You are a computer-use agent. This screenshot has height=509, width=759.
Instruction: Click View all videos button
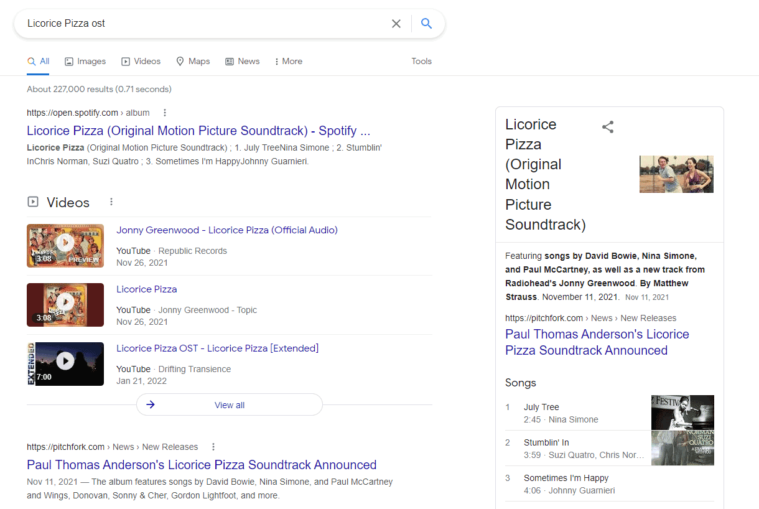pyautogui.click(x=230, y=404)
